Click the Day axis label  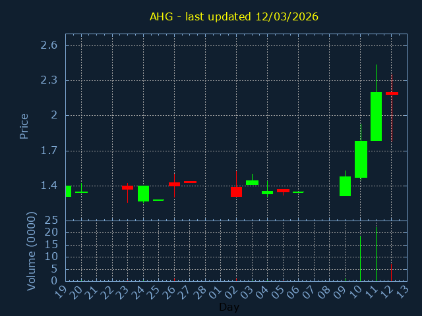pos(229,307)
